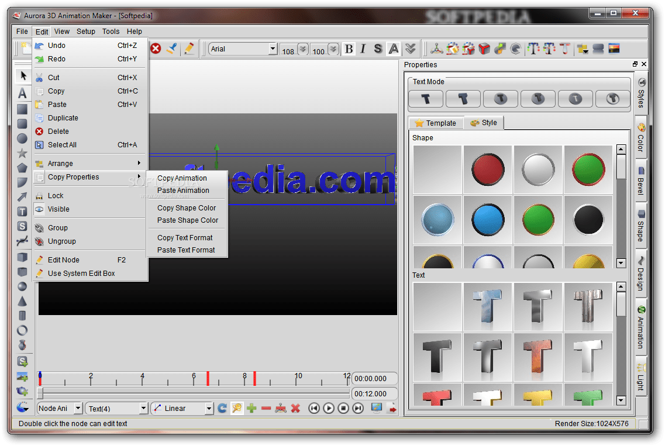Open the Tools menu
This screenshot has width=665, height=446.
coord(111,32)
